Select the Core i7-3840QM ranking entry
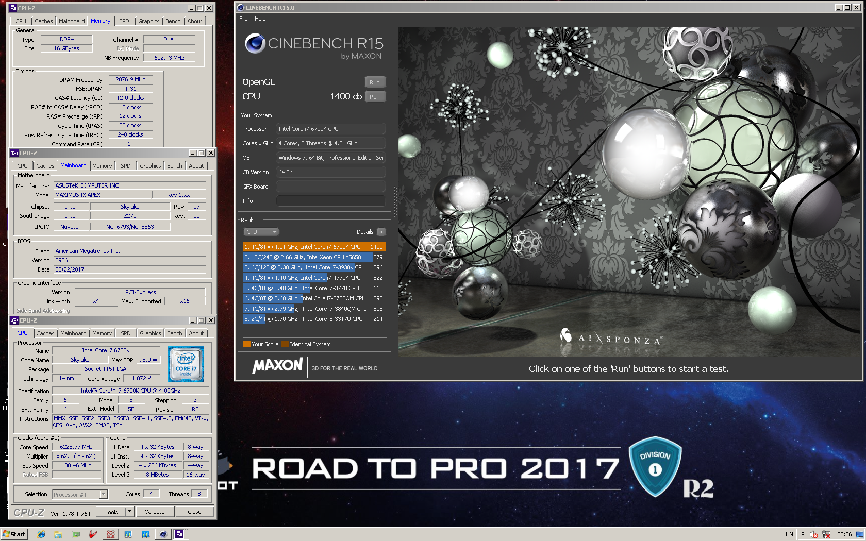The image size is (866, 541). [314, 309]
